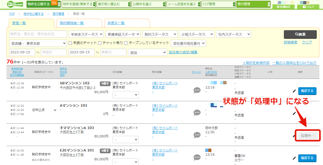This screenshot has height=165, width=323.
Task: Open ヘルプ help button
Action: [308, 7]
